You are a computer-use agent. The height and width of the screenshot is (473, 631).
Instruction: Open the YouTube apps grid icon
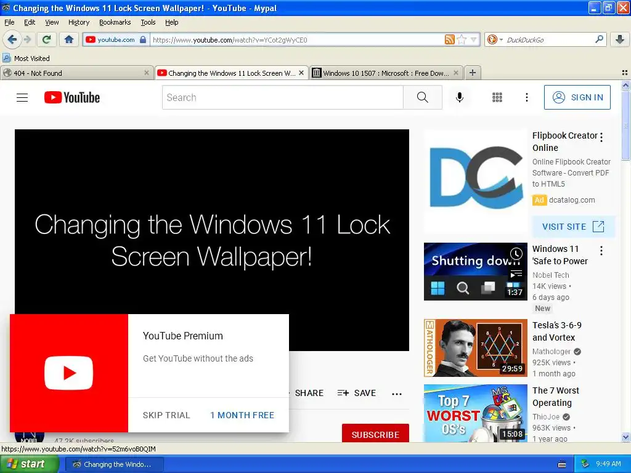click(x=497, y=97)
